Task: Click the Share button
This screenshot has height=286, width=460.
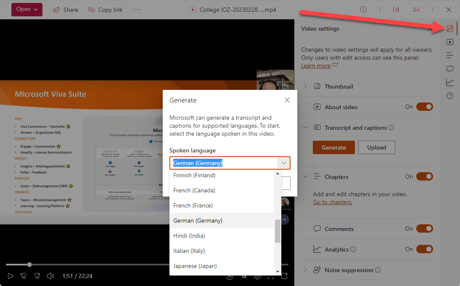Action: [66, 10]
